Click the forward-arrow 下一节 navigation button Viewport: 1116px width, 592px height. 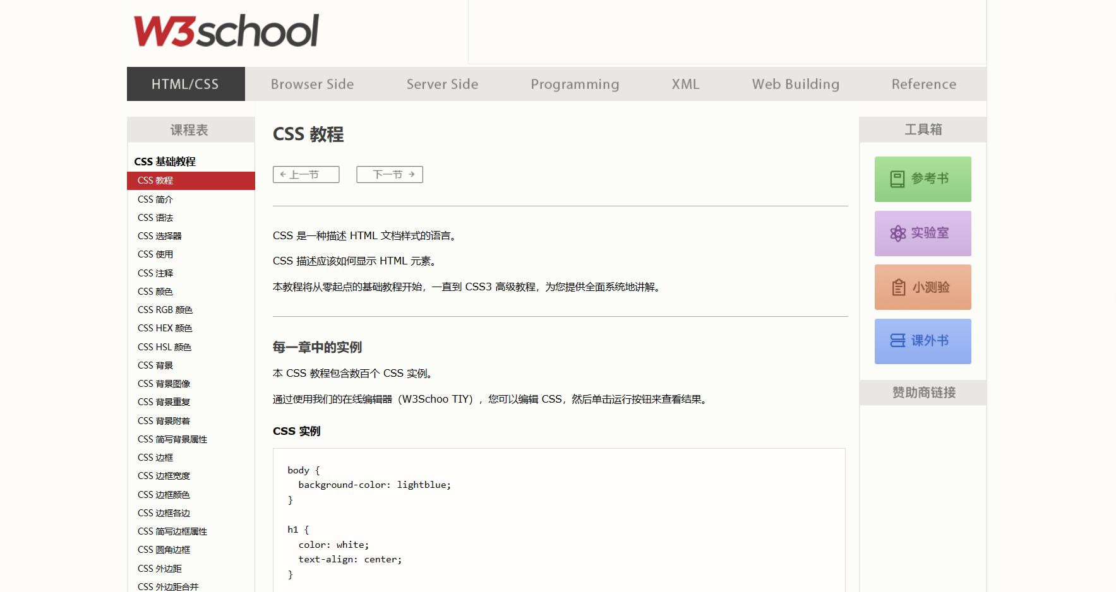pyautogui.click(x=389, y=174)
